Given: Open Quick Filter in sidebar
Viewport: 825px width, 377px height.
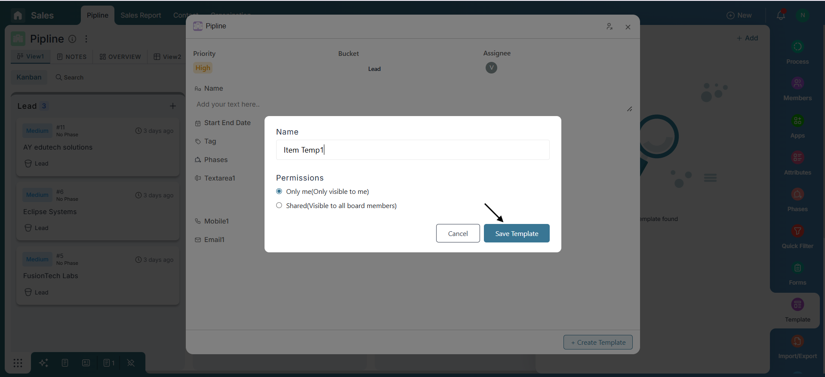Looking at the screenshot, I should click(797, 237).
